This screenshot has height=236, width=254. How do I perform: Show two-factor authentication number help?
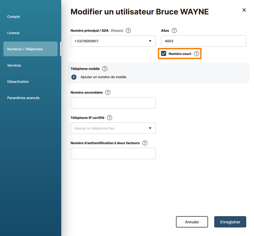tap(145, 143)
